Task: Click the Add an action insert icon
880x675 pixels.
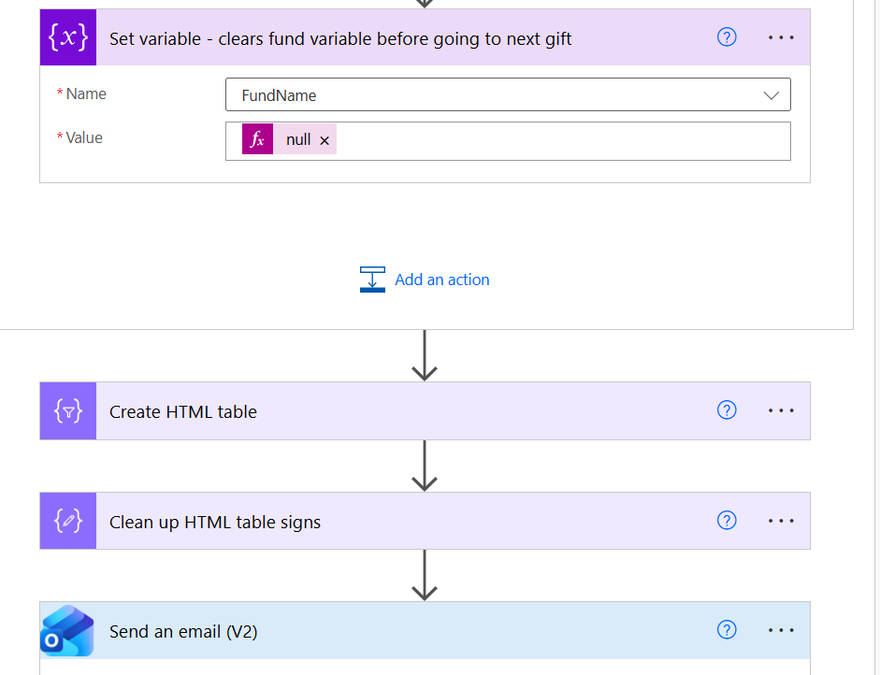Action: tap(372, 280)
